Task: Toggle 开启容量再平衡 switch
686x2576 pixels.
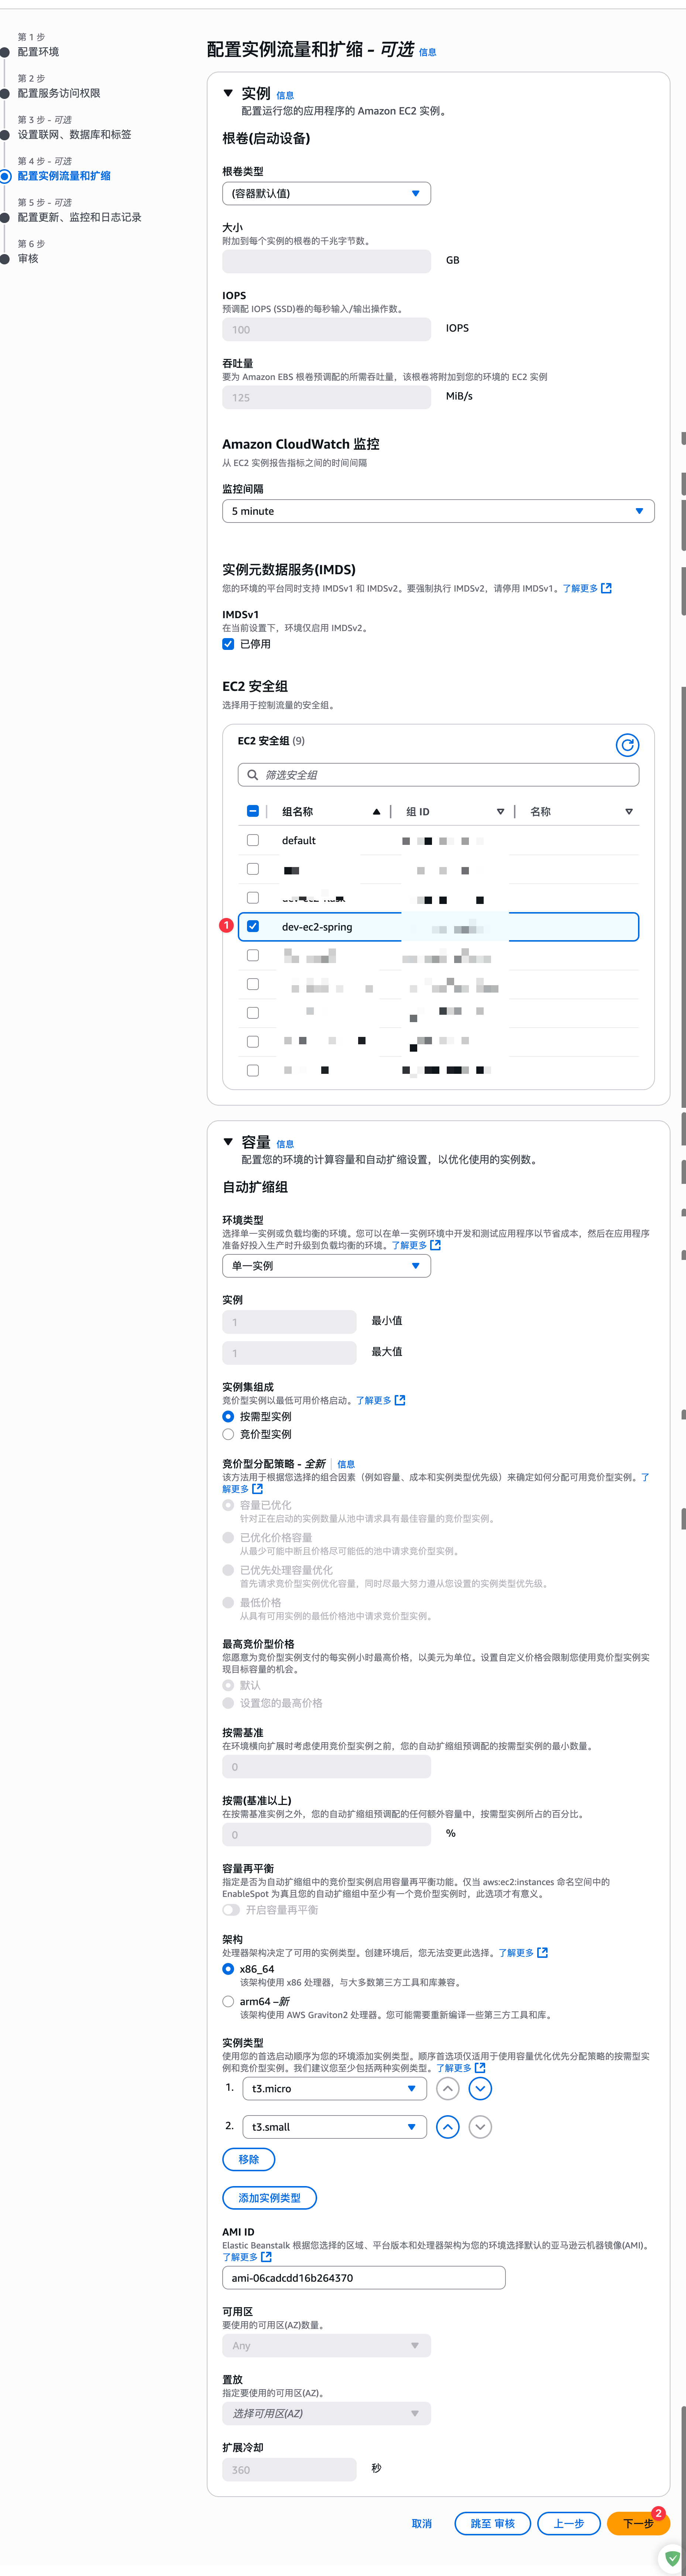Action: pos(231,1909)
